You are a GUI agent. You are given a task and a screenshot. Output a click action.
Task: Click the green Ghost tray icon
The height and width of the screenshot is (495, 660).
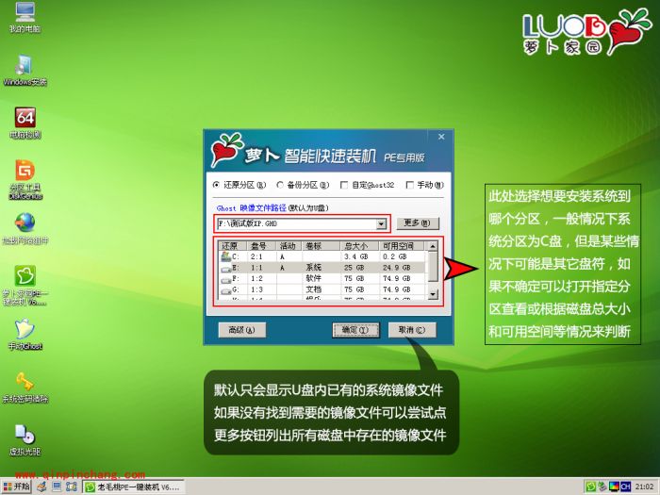pyautogui.click(x=591, y=487)
